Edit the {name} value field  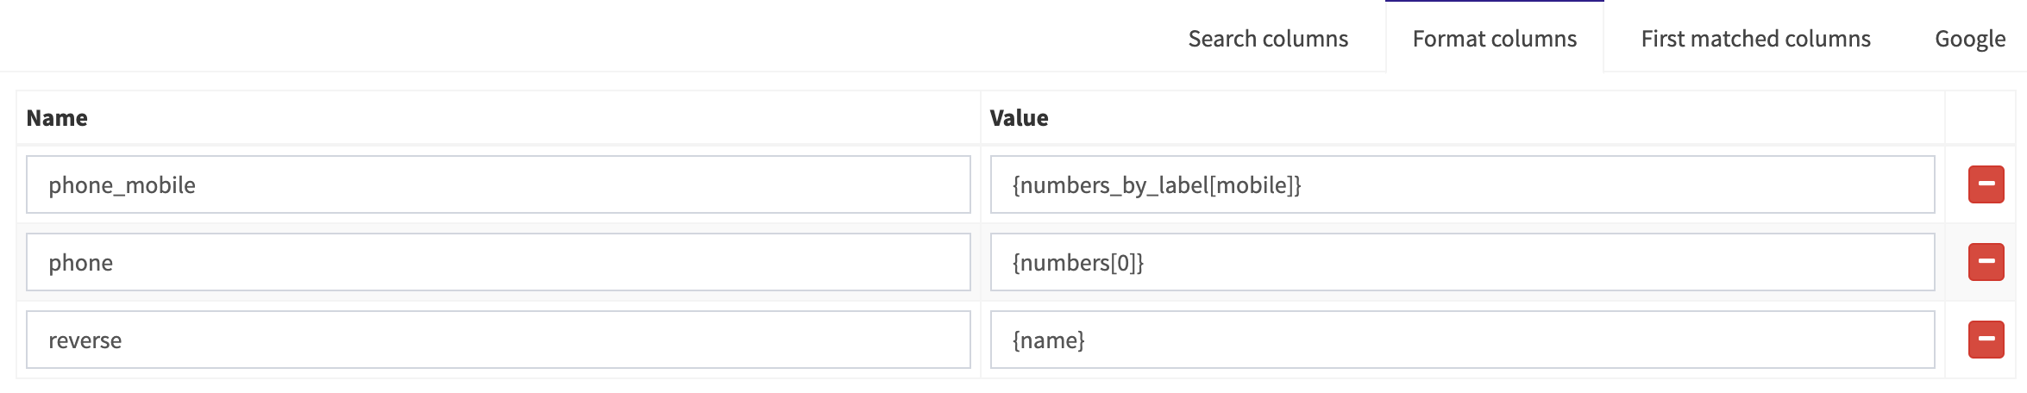(x=1463, y=340)
